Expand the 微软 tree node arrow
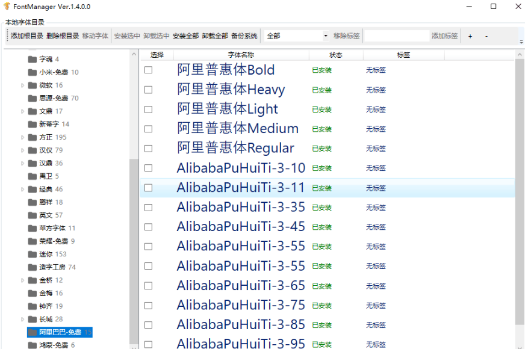Viewport: 525px width, 349px height. click(x=22, y=85)
